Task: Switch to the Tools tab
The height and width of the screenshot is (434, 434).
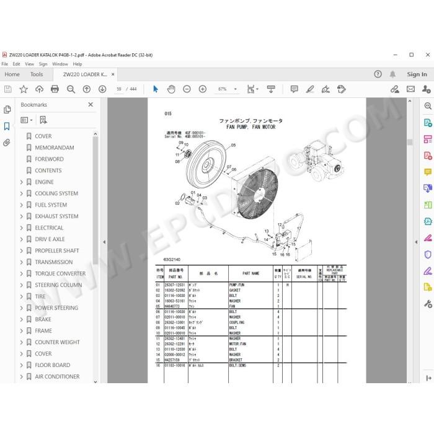Action: click(x=37, y=74)
